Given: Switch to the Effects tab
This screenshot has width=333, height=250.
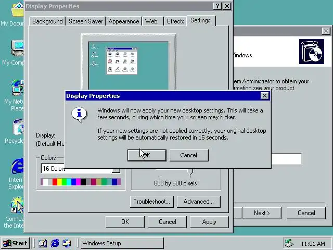Looking at the screenshot, I should coord(175,21).
